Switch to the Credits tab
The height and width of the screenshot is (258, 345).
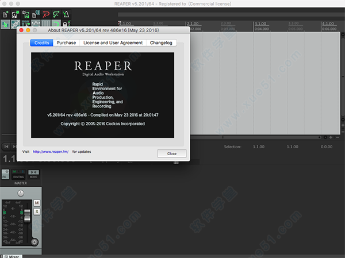tap(41, 43)
